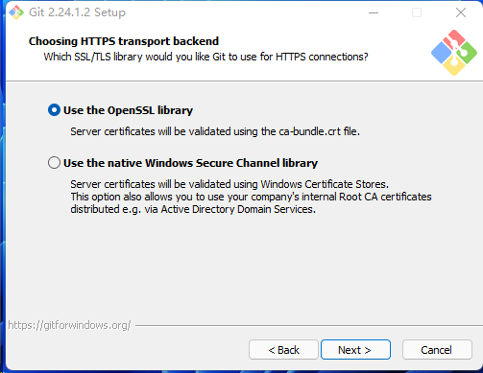Screen dimensions: 483x373
Task: Click the Git icon in the title bar
Action: [16, 12]
